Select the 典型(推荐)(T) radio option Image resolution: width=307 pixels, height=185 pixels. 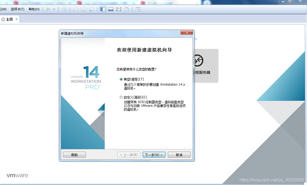121,79
